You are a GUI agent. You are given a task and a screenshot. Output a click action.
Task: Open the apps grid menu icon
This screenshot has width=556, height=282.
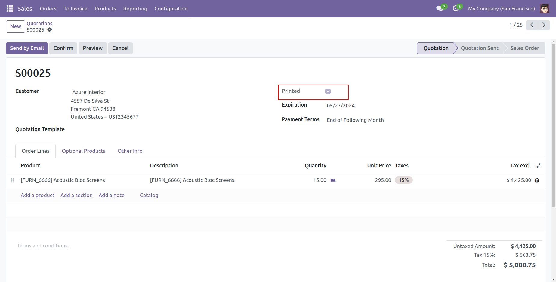[10, 9]
